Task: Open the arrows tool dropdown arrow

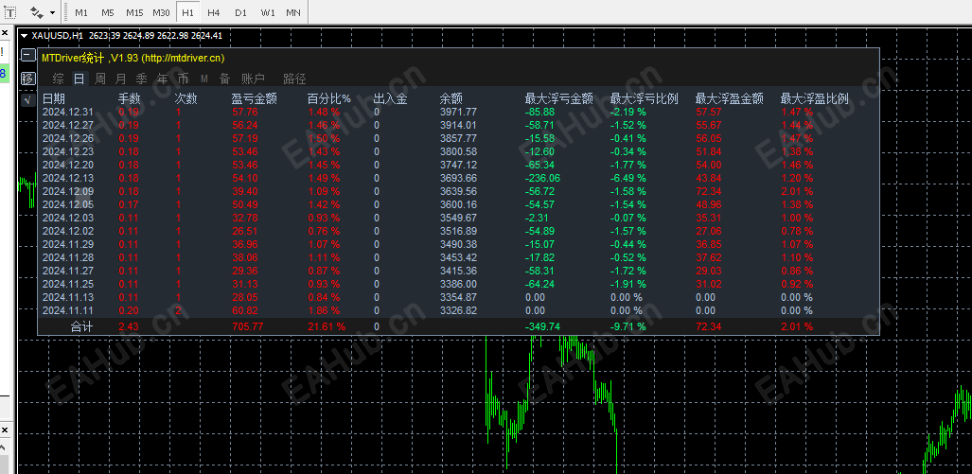Action: point(52,12)
